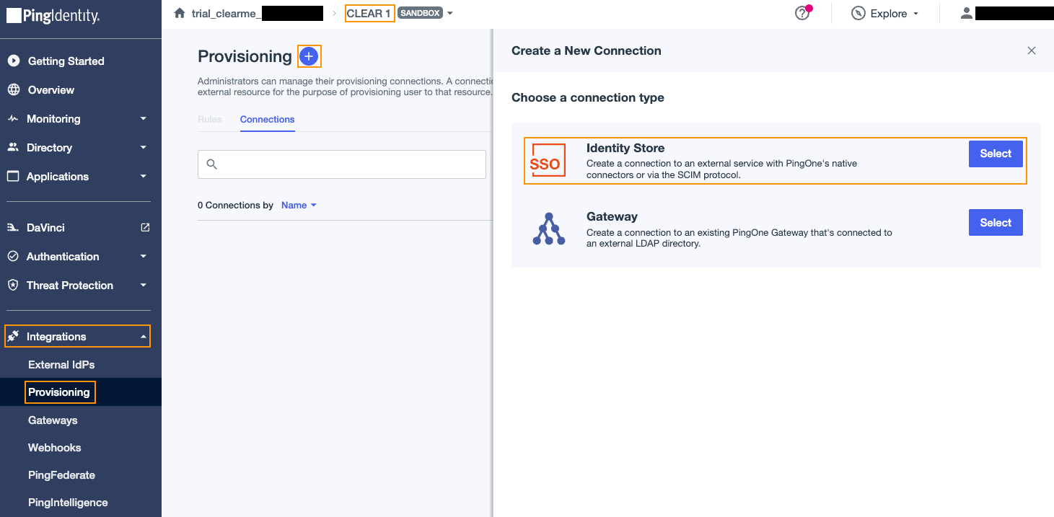Expand the Directory menu arrow
This screenshot has height=517, width=1054.
click(x=144, y=148)
